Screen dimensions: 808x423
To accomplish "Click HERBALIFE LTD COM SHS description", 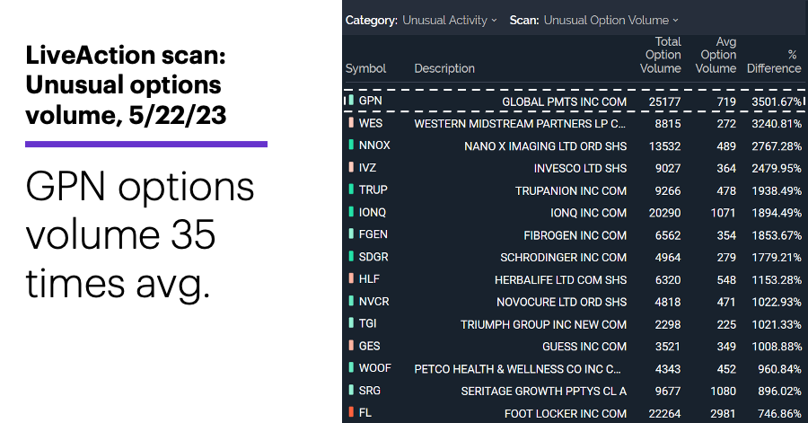I will pos(560,280).
